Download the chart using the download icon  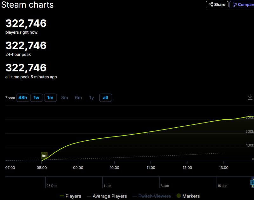pos(250,97)
